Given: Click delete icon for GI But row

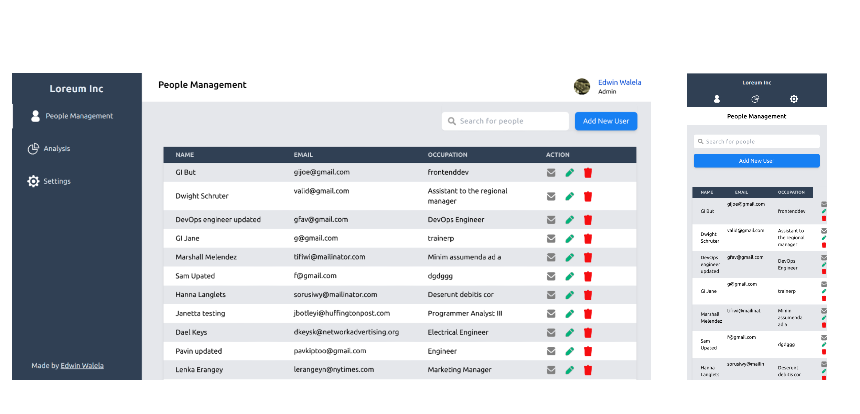Looking at the screenshot, I should click(588, 173).
